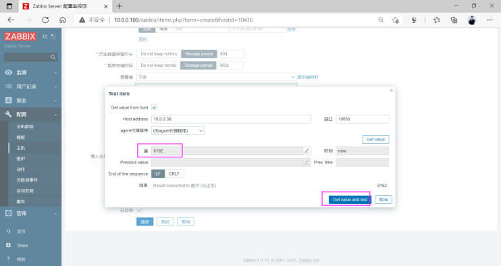The image size is (501, 266).
Task: Open the browser home page icon
Action: pos(63,20)
